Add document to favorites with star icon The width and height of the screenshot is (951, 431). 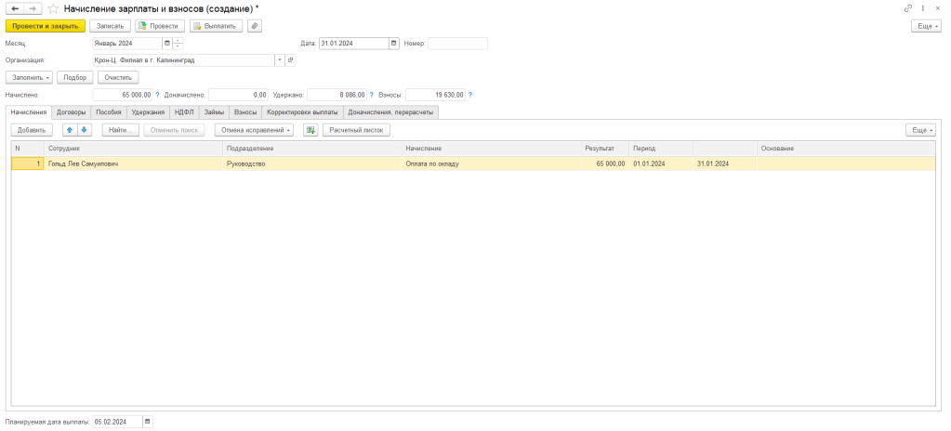coord(53,8)
